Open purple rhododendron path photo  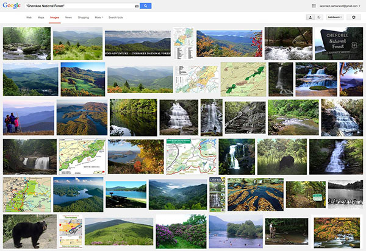click(181, 232)
